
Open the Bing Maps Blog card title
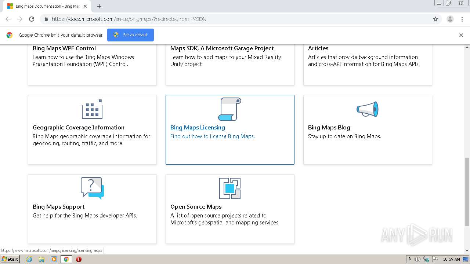coord(329,128)
